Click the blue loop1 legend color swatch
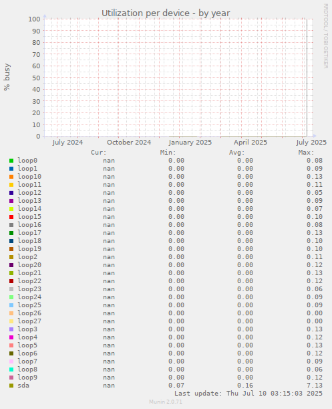 (x=11, y=169)
